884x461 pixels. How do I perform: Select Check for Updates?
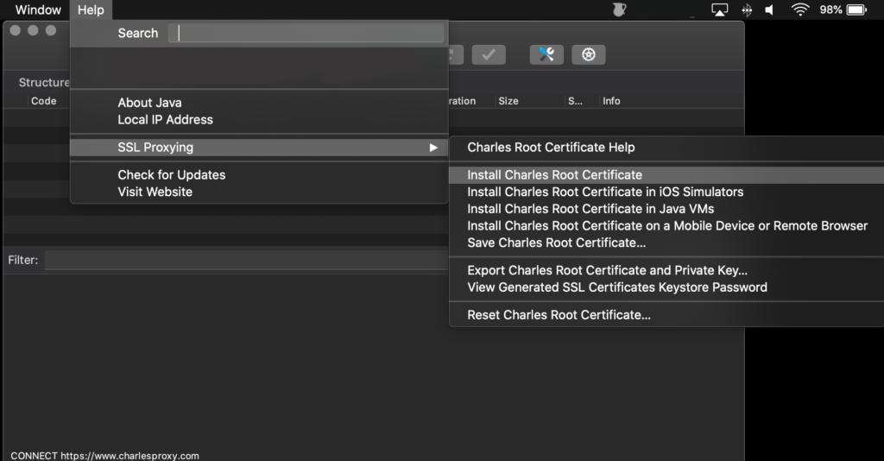tap(259, 174)
